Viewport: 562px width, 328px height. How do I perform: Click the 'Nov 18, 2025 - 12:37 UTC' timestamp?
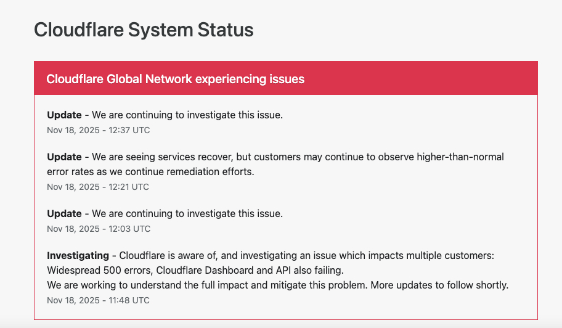(x=99, y=130)
